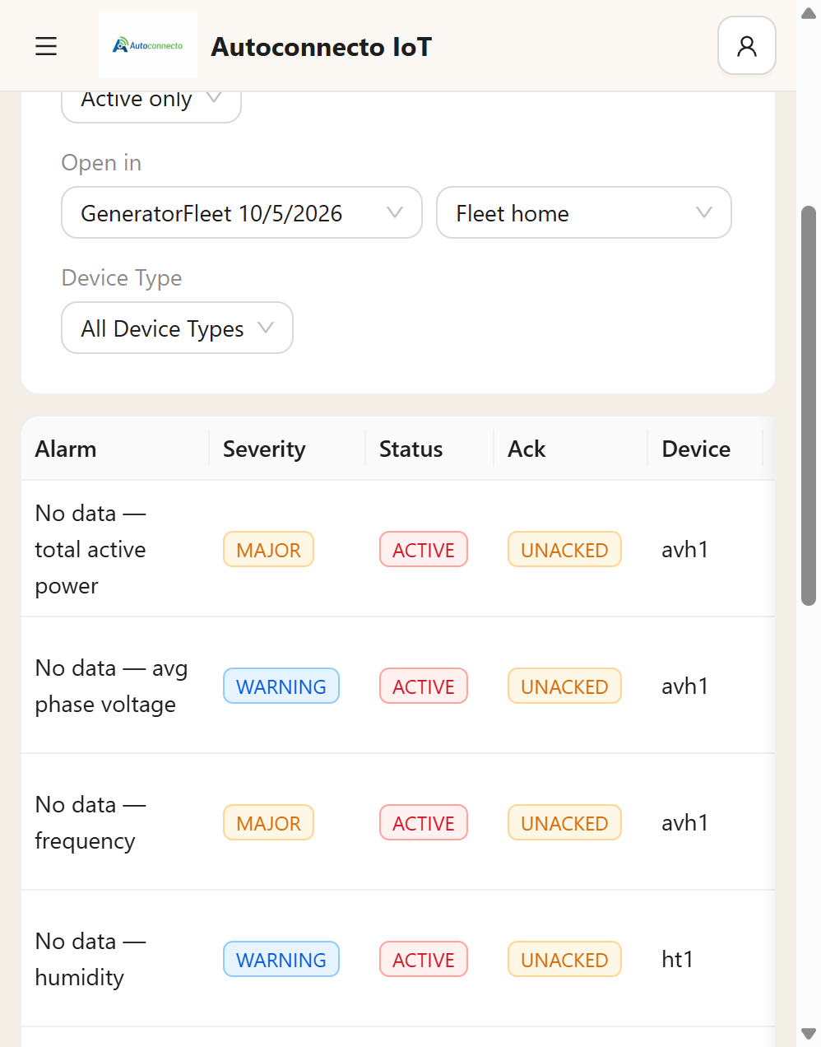Select the 'No data — total active power' alarm
The width and height of the screenshot is (821, 1047).
pos(90,549)
